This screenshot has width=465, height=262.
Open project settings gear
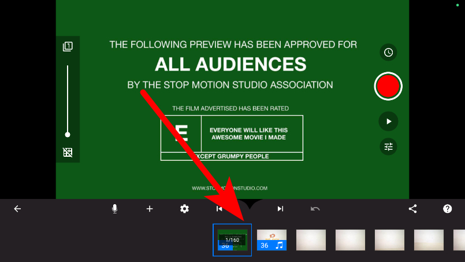pyautogui.click(x=184, y=209)
